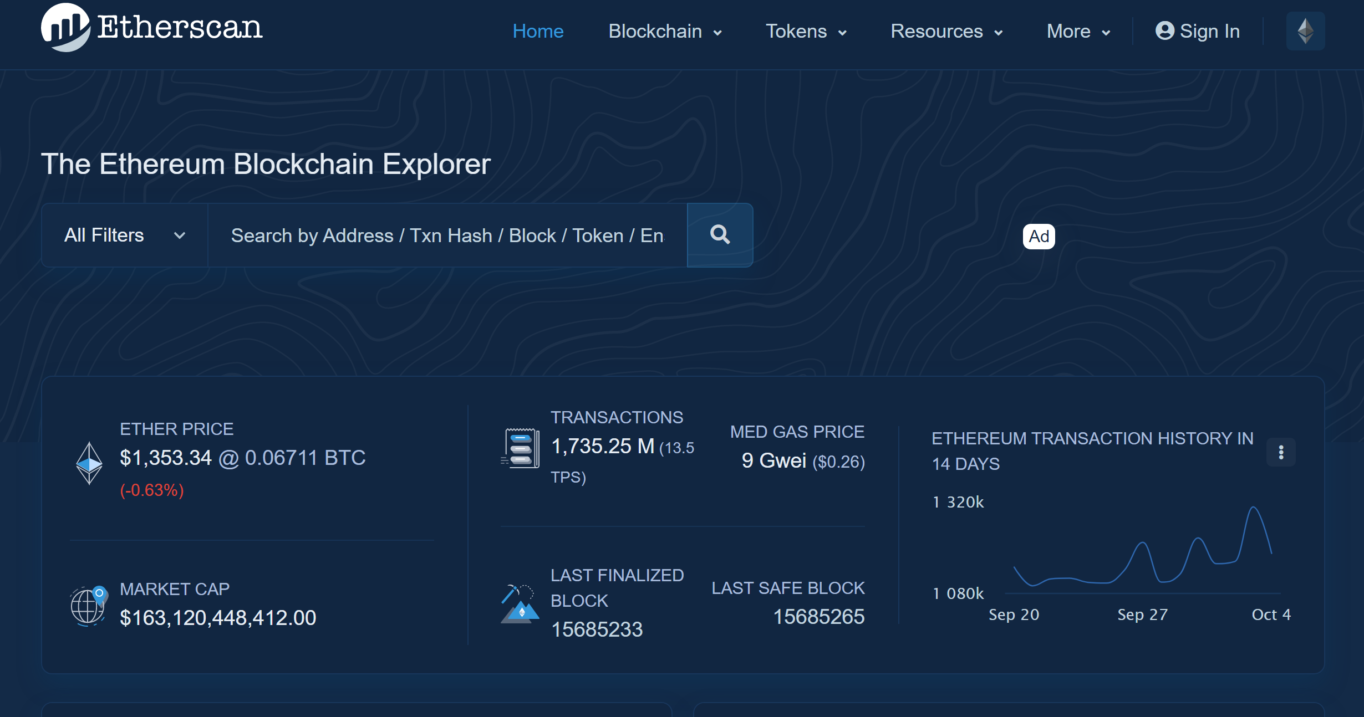The height and width of the screenshot is (717, 1364).
Task: Expand the Tokens menu
Action: tap(806, 32)
